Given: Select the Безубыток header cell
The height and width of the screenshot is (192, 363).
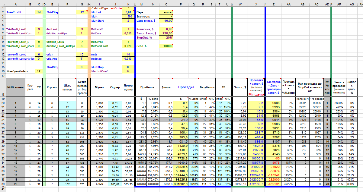Looking at the screenshot, I should tap(207, 87).
